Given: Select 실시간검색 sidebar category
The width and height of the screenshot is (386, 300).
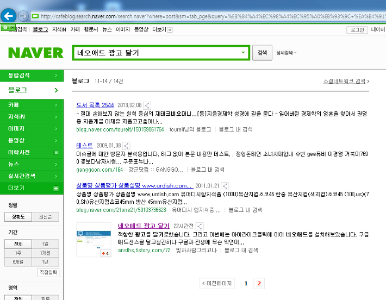Looking at the screenshot, I should click(32, 176).
